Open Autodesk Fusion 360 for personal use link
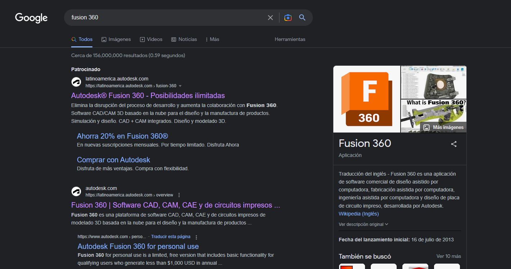 pos(138,246)
